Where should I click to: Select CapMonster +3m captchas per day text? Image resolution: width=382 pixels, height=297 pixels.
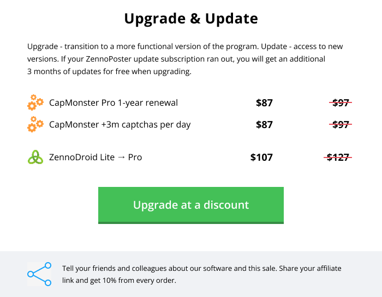(x=120, y=125)
